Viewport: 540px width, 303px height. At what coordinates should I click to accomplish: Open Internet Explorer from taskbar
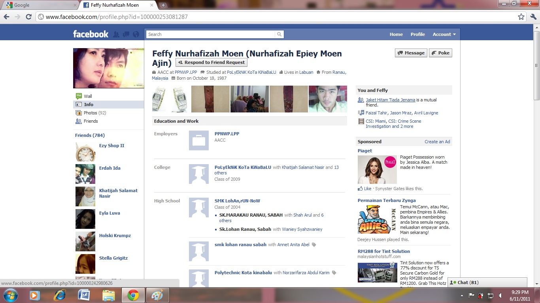point(60,295)
